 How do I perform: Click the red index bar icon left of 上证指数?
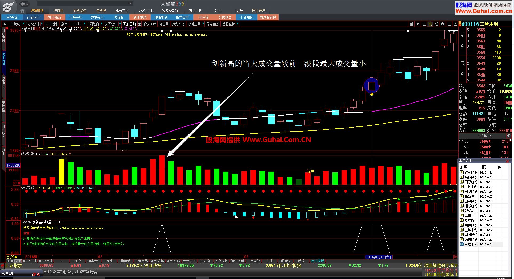pyautogui.click(x=2, y=266)
